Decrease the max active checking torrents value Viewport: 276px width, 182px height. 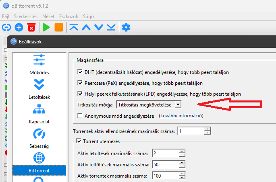click(x=208, y=133)
